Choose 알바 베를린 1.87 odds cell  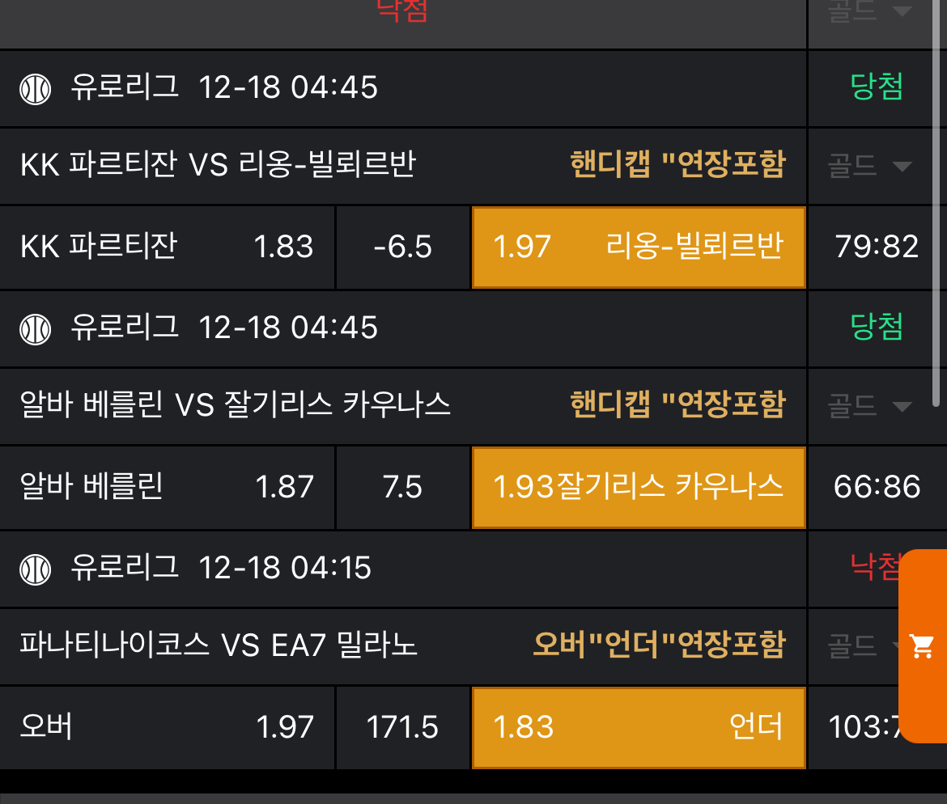168,488
